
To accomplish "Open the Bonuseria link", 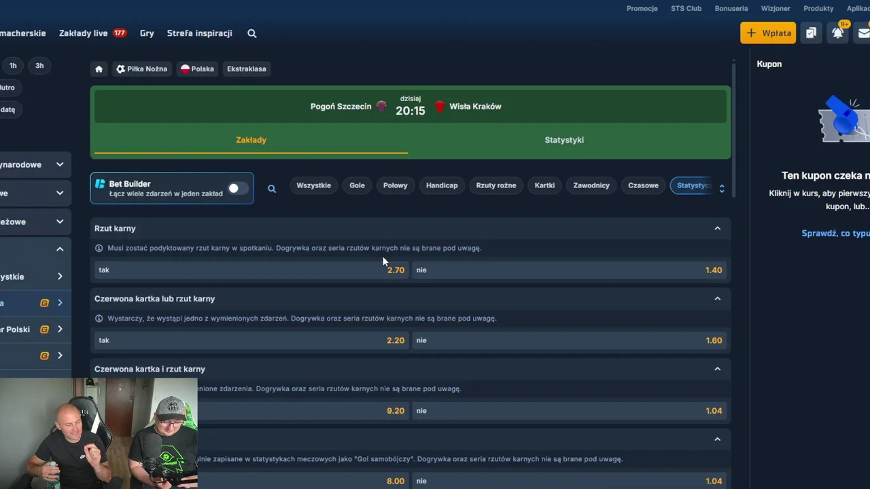I will (x=731, y=8).
